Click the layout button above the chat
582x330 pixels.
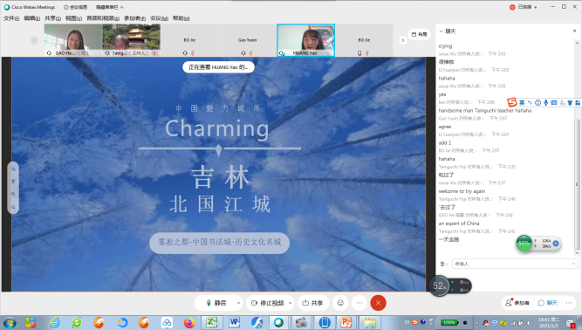[x=420, y=34]
